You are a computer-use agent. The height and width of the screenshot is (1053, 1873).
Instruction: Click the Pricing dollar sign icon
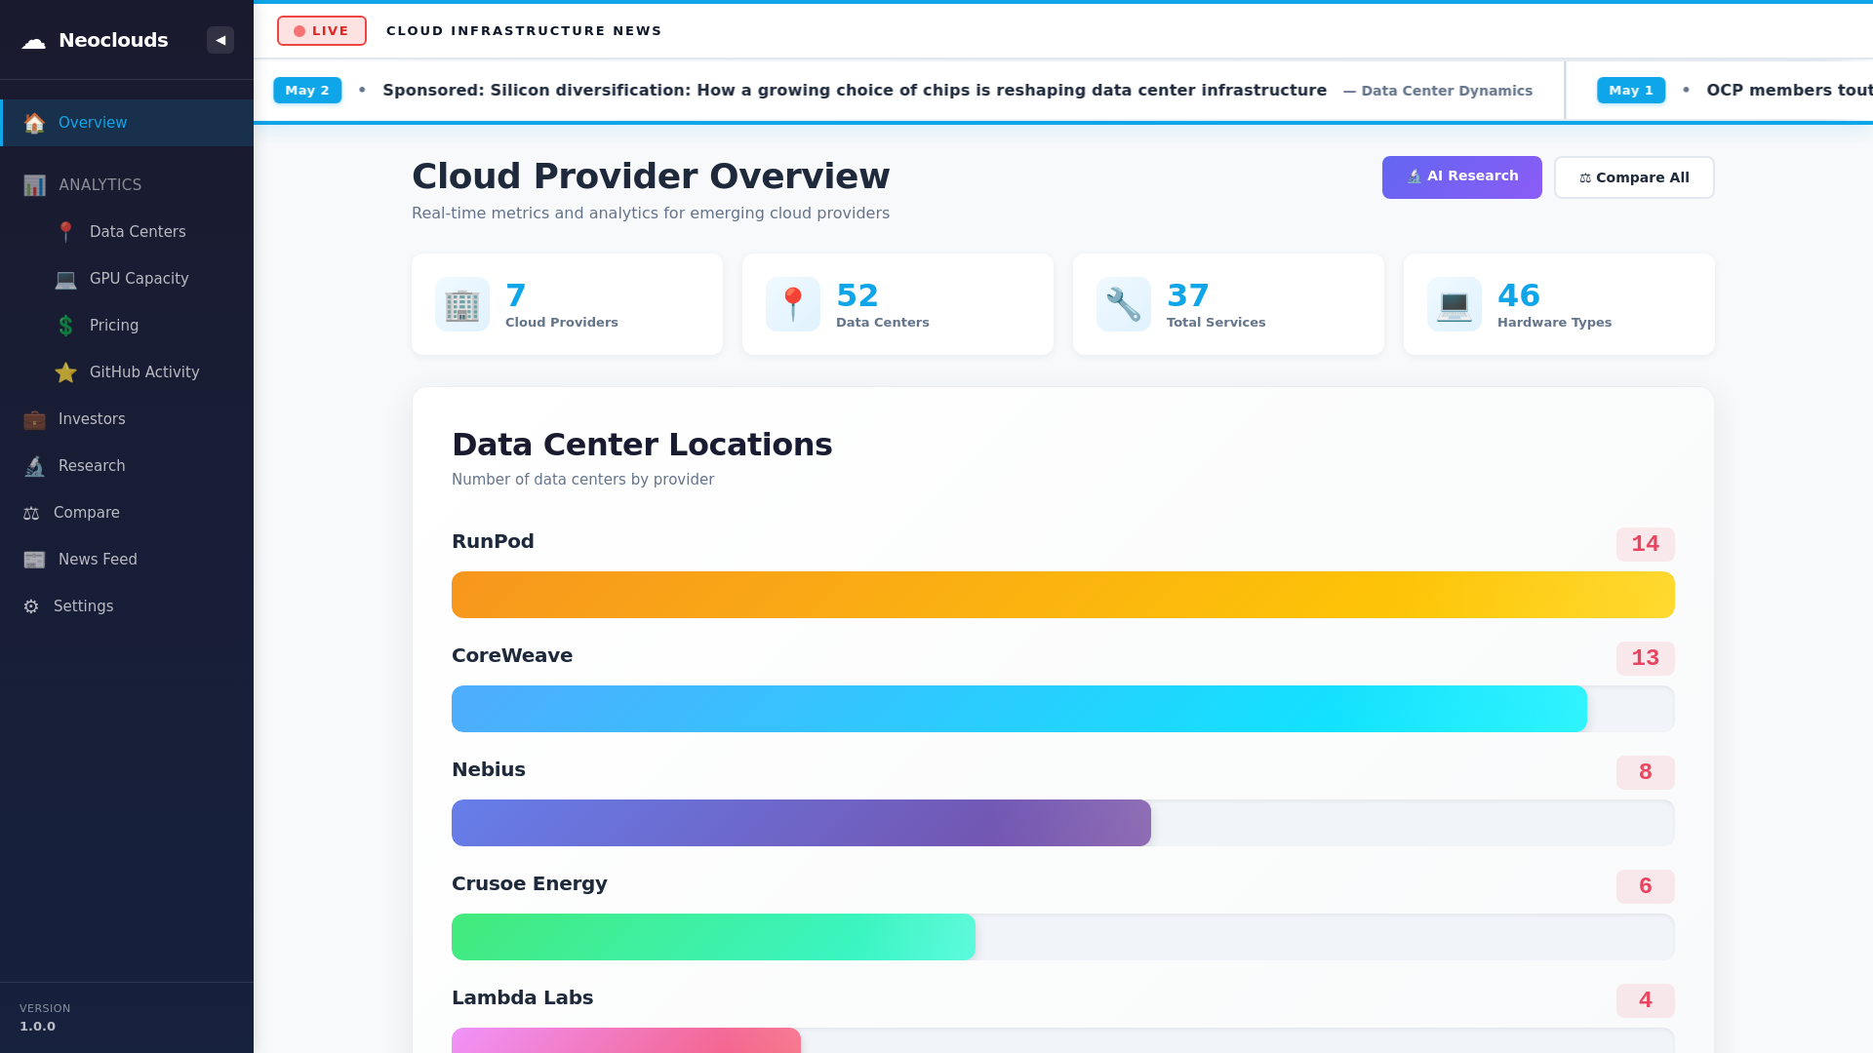click(65, 326)
